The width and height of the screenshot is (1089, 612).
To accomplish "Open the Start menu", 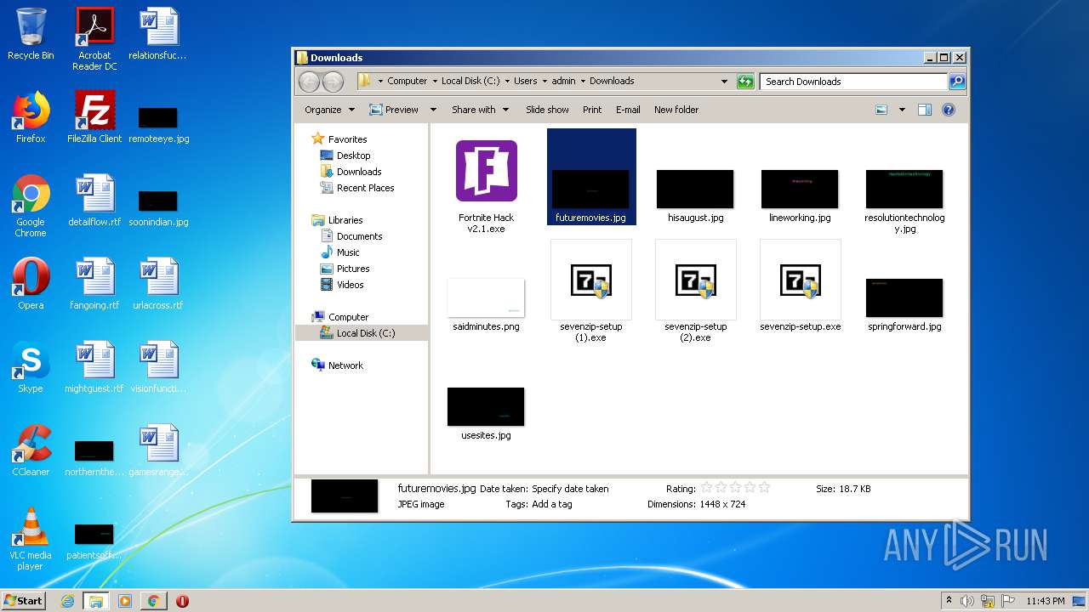I will 23,601.
